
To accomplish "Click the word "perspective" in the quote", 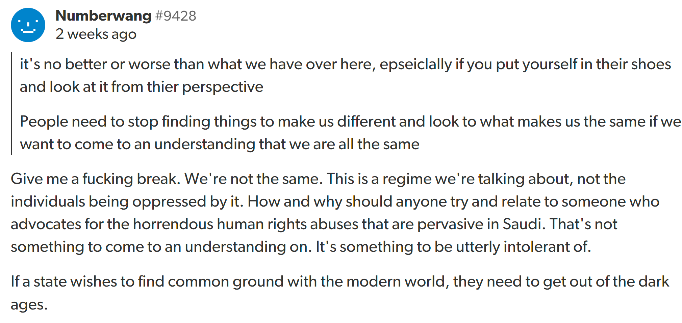I will coord(222,87).
